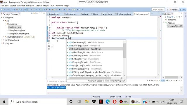Click the Windows Start button
This screenshot has height=105, width=187.
click(x=4, y=102)
